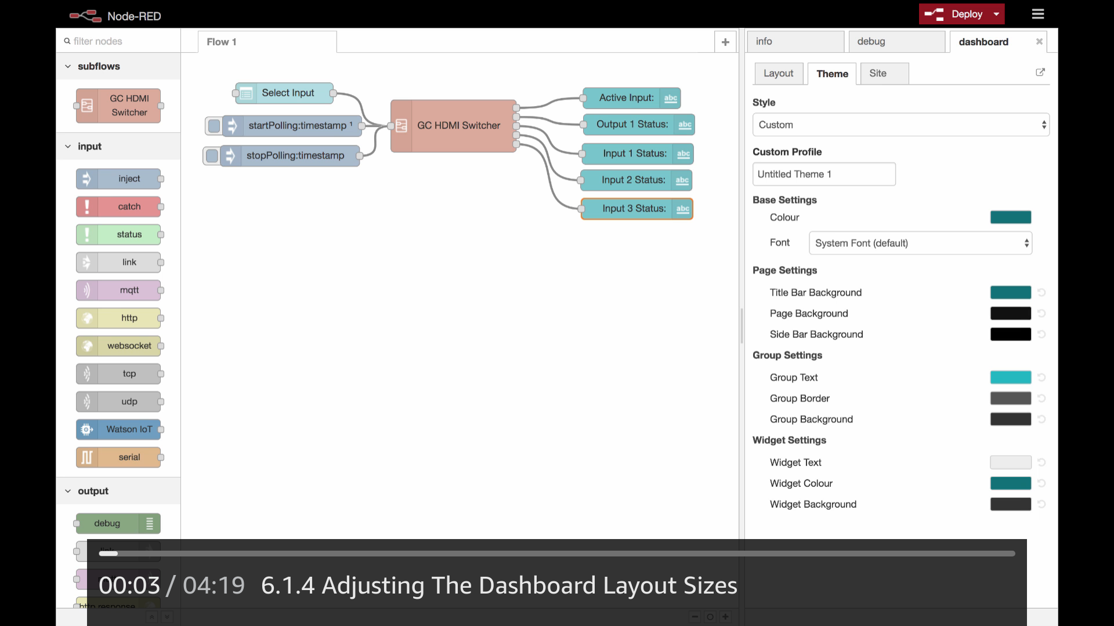Reset Widget Colour to default
This screenshot has width=1114, height=626.
click(x=1041, y=483)
